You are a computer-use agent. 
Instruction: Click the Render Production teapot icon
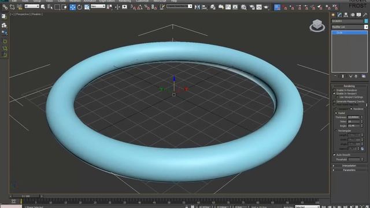coord(266,7)
